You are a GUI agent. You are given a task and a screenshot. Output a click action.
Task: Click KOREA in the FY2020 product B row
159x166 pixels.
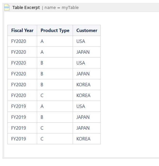[x=83, y=85]
